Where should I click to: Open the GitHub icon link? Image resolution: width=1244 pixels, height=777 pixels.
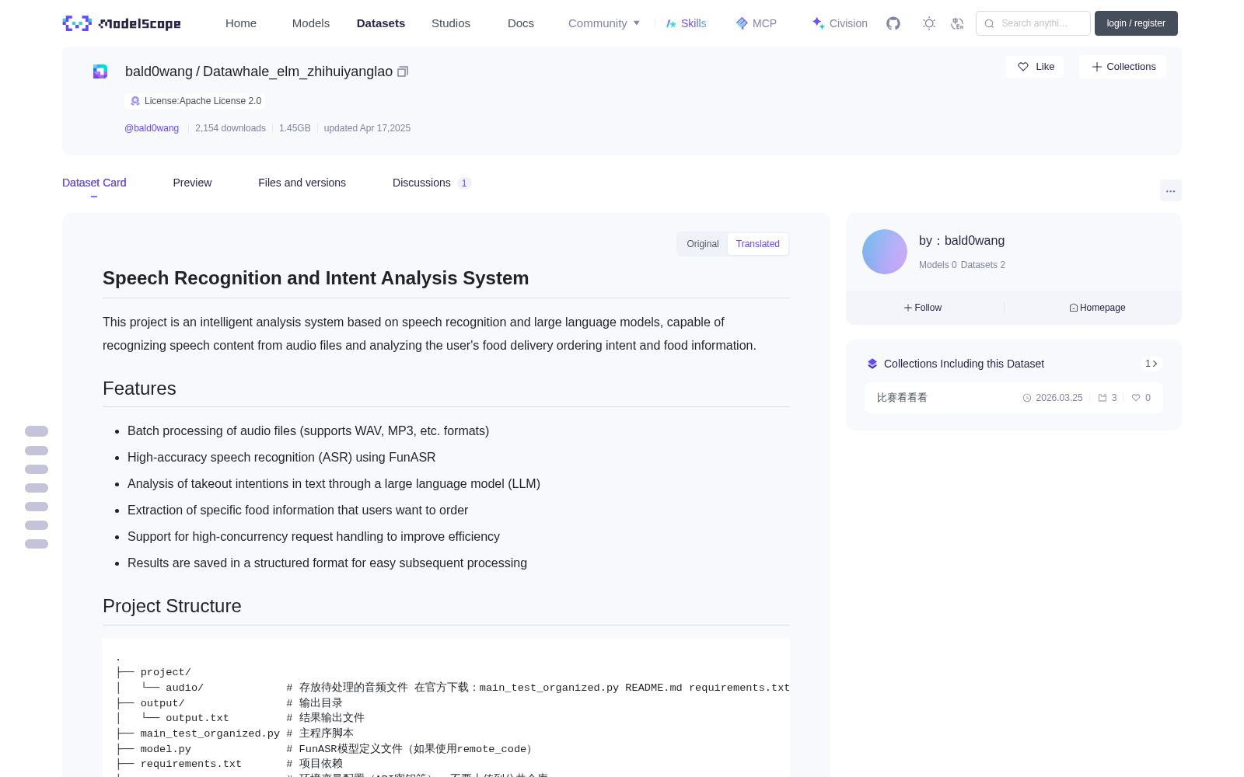pyautogui.click(x=893, y=23)
